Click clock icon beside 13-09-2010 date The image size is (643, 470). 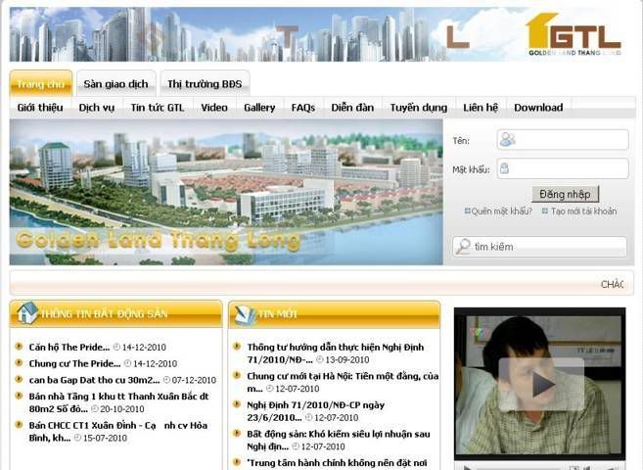tap(320, 359)
